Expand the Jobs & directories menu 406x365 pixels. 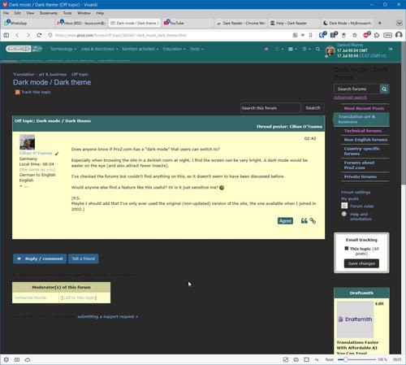(x=99, y=49)
